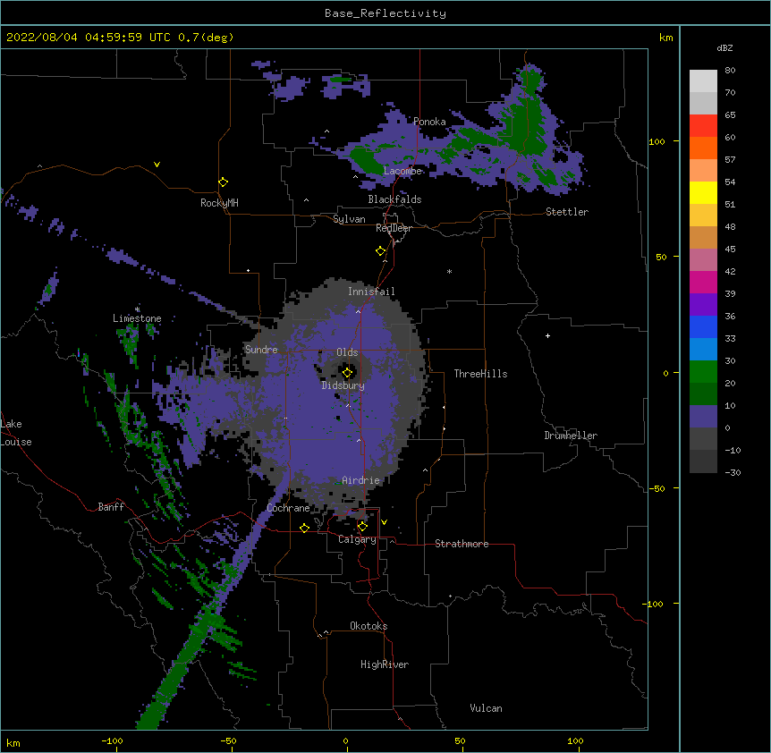Image resolution: width=771 pixels, height=753 pixels.
Task: Click the Cochrane city label
Action: (x=288, y=508)
